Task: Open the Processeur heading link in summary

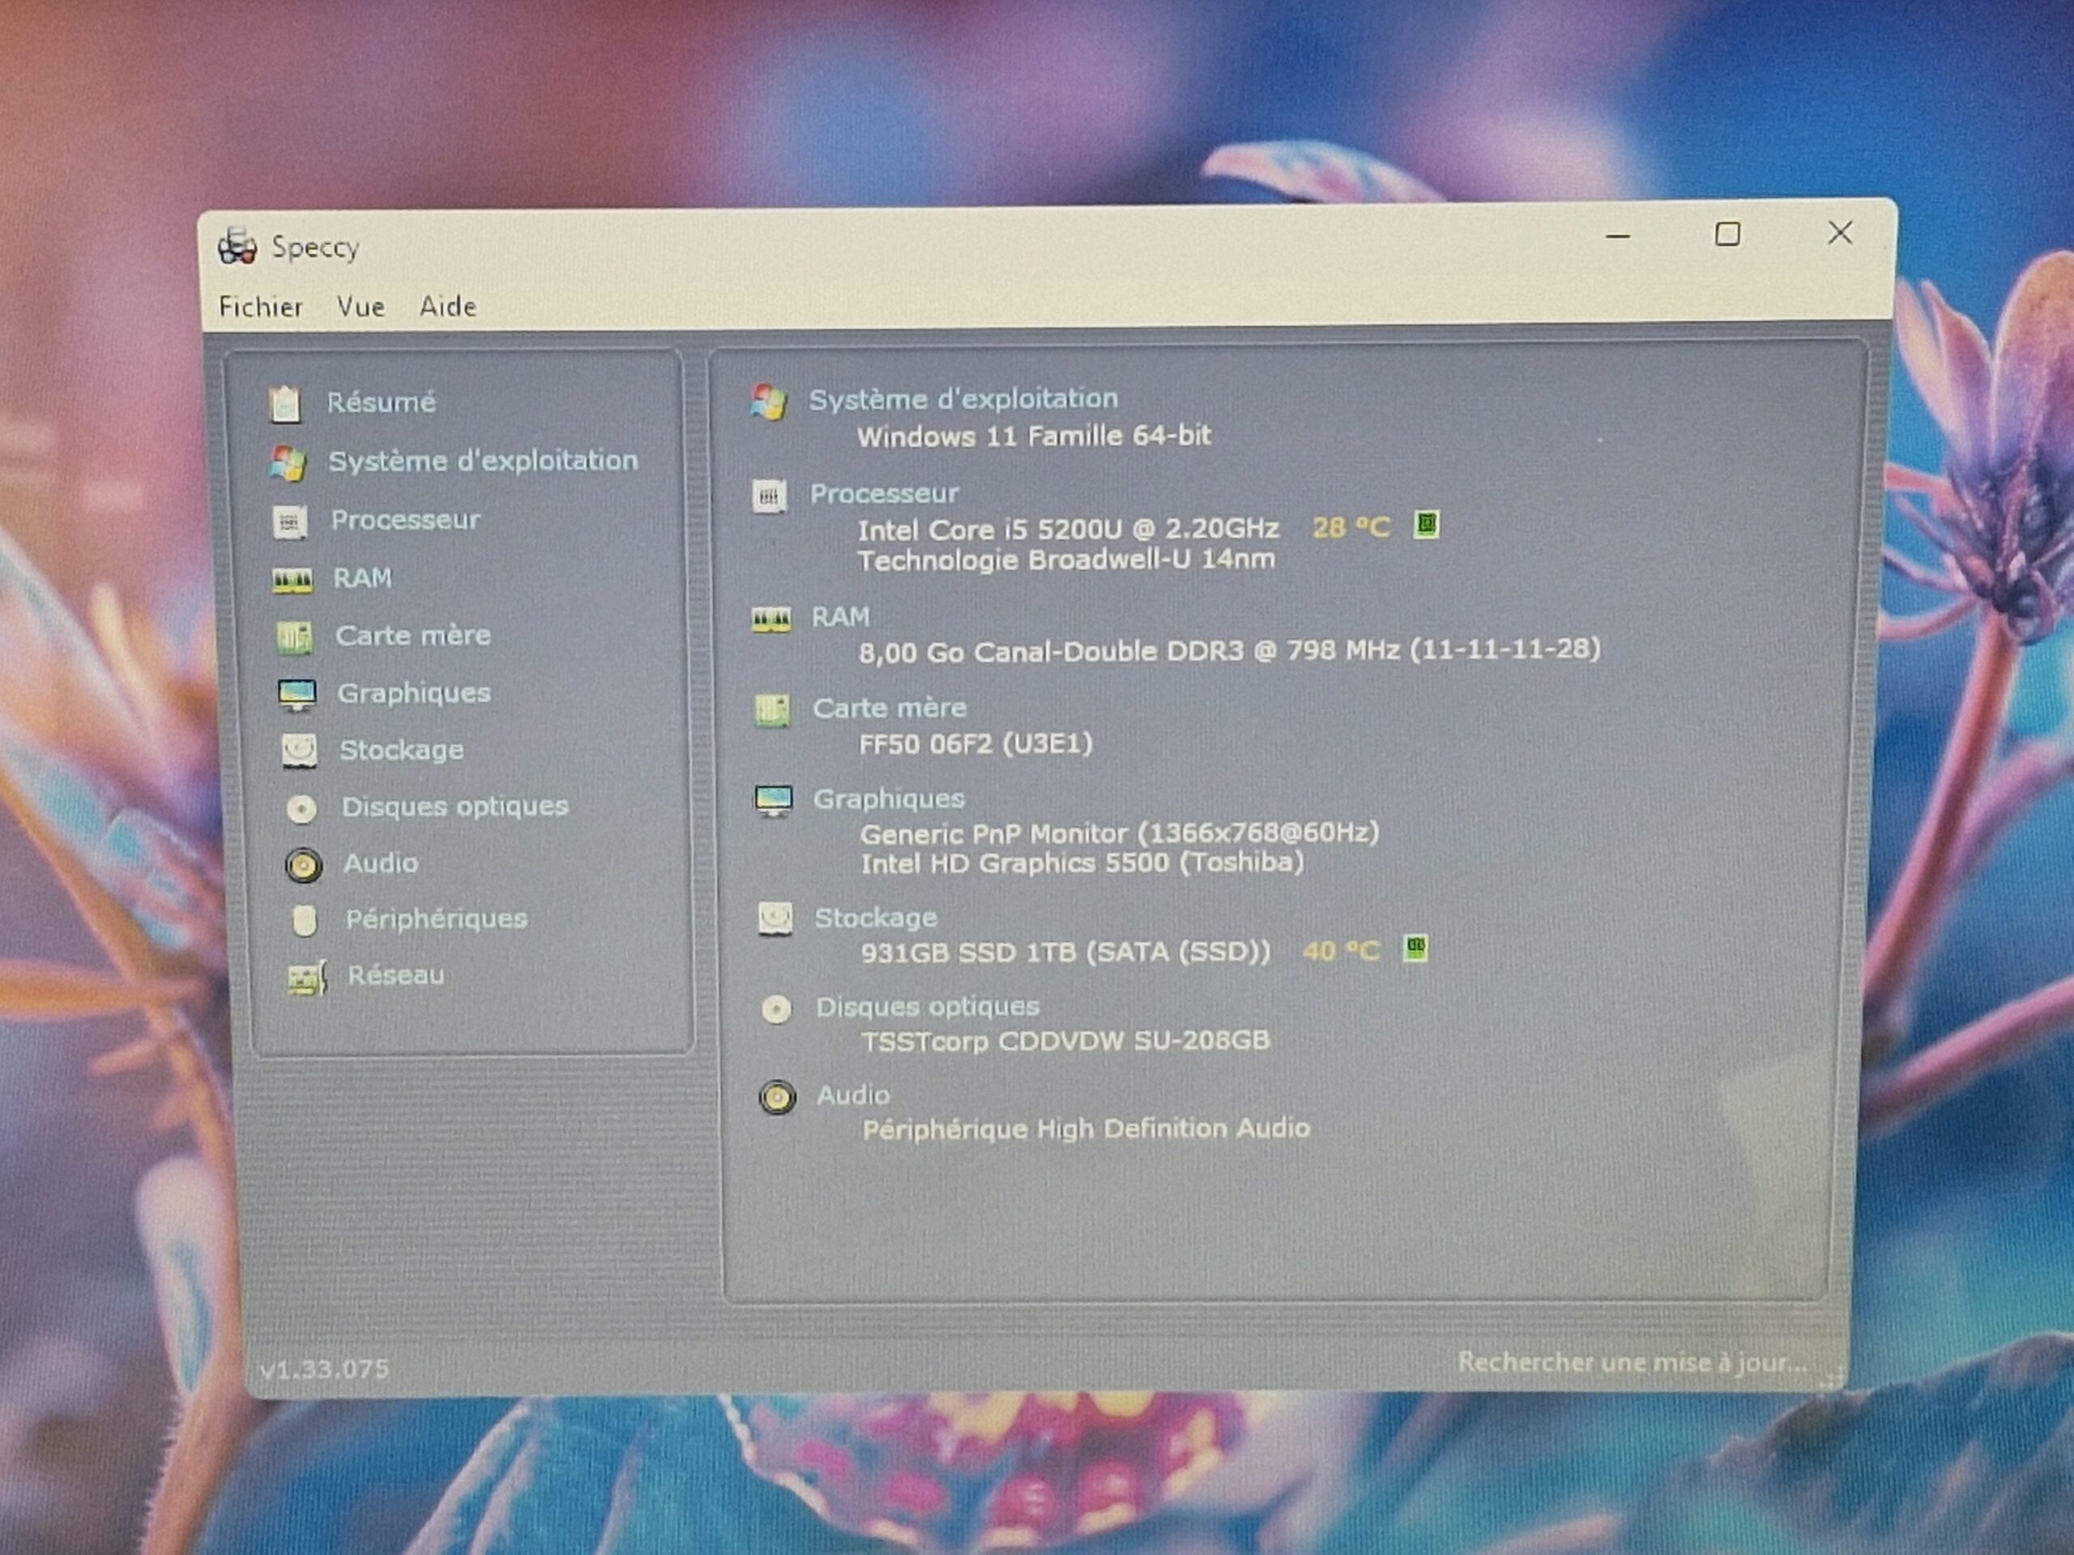Action: tap(884, 494)
